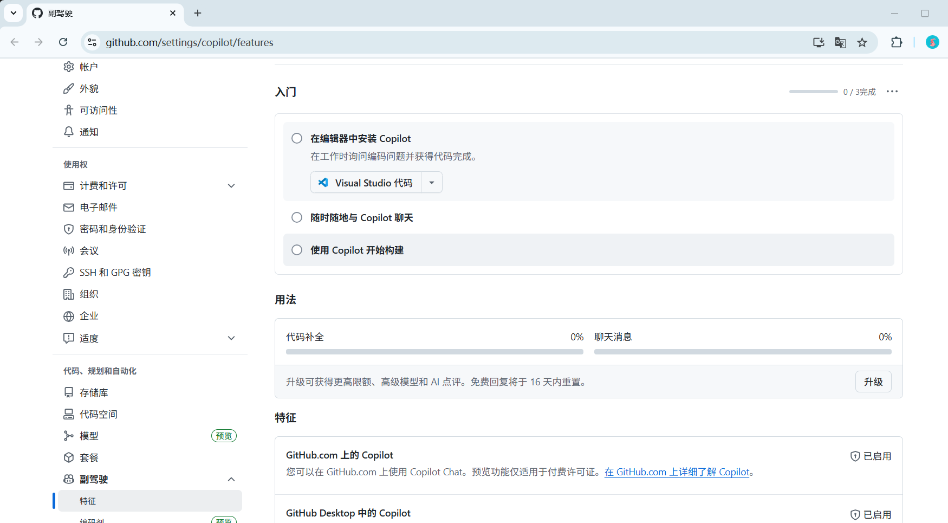Open the 在 GitHub.com 上详细了解 Copilot link
Image resolution: width=948 pixels, height=523 pixels.
coord(677,472)
